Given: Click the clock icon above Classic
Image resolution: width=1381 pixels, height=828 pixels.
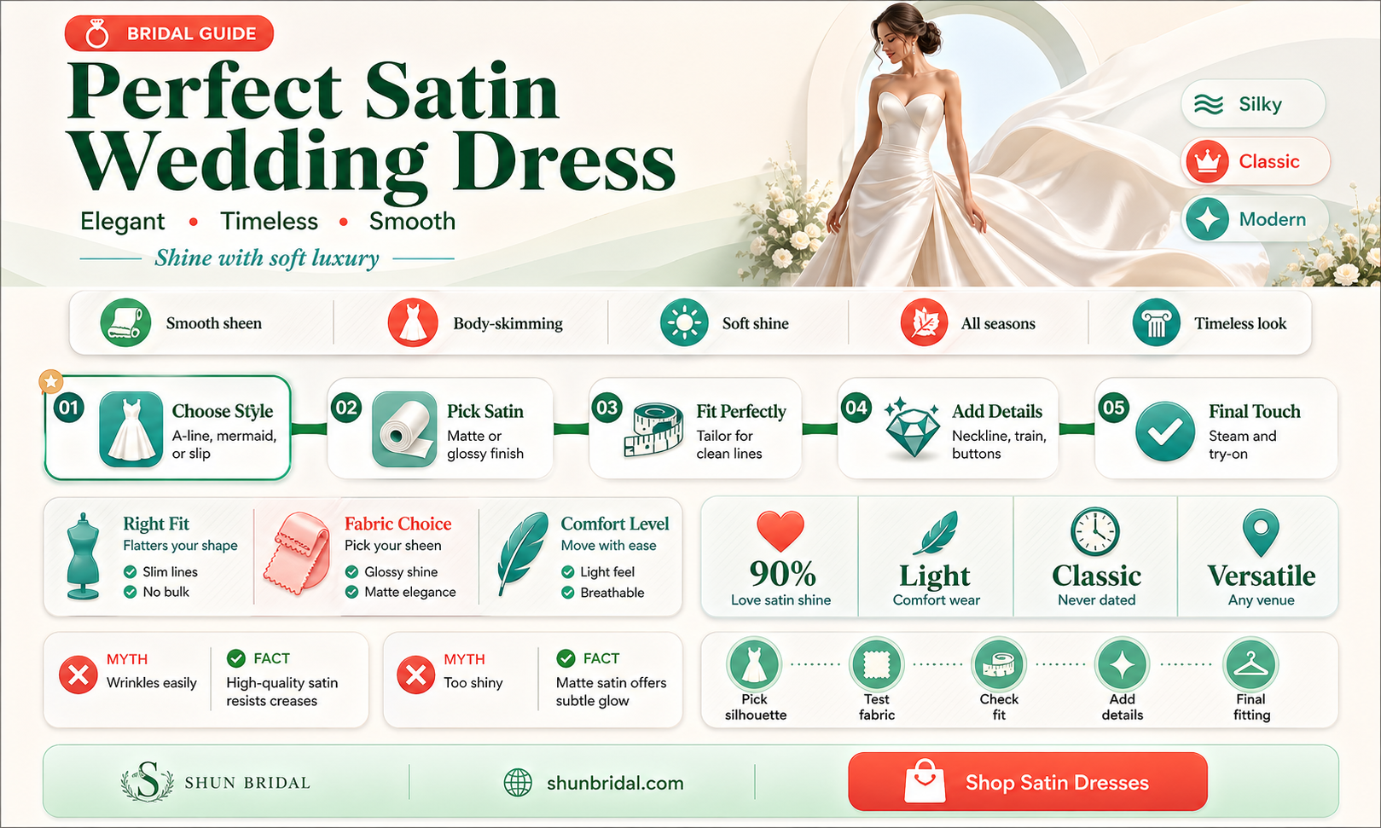Looking at the screenshot, I should click(1095, 532).
